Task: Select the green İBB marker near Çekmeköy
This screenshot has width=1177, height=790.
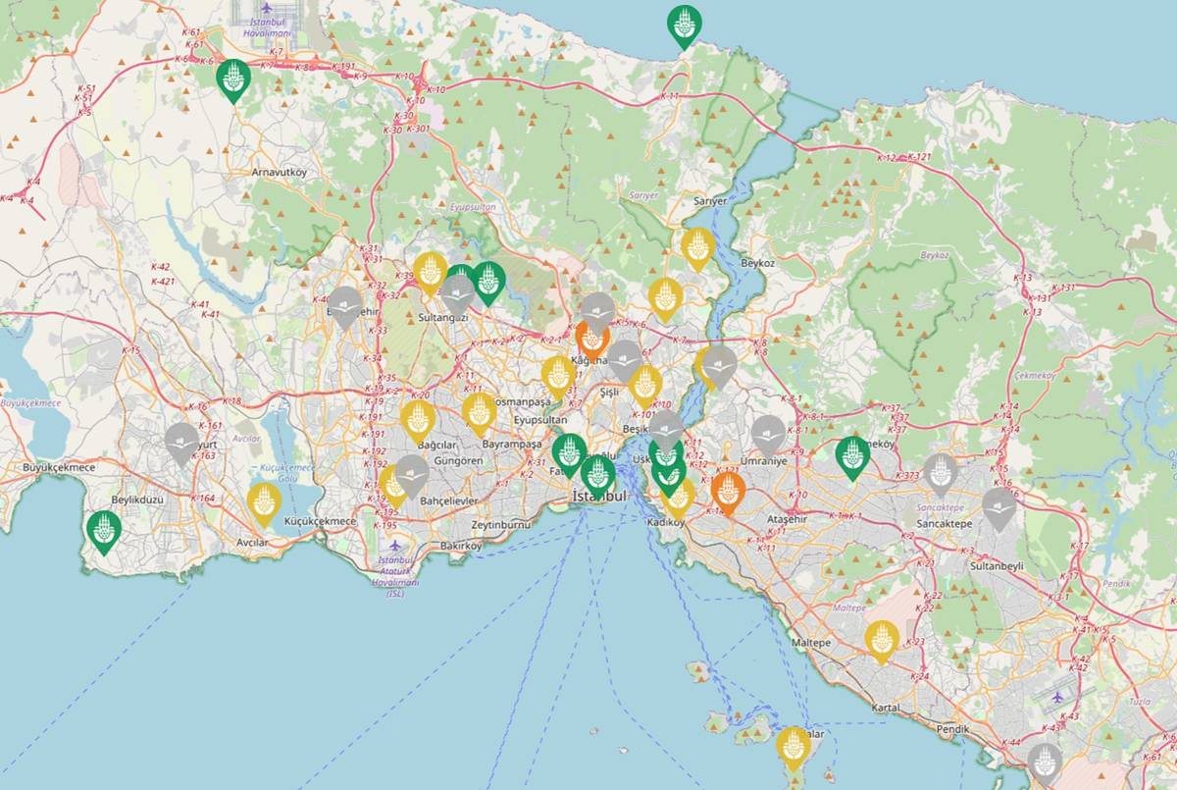Action: coord(853,453)
